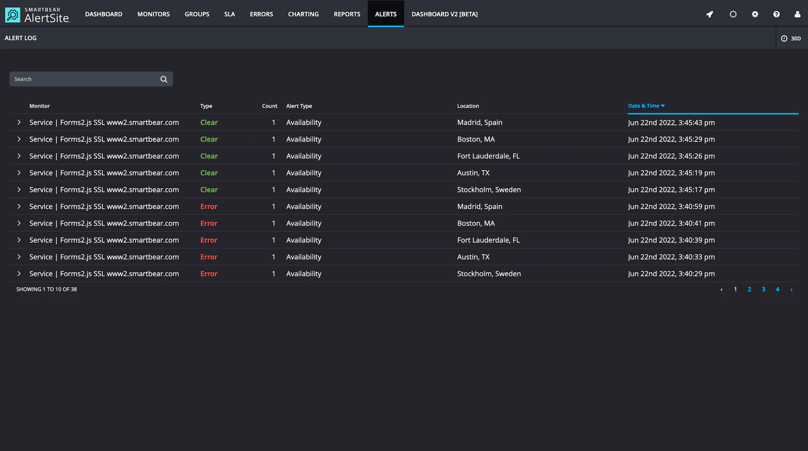Go to page 2 of alerts
The height and width of the screenshot is (451, 808).
[x=749, y=289]
